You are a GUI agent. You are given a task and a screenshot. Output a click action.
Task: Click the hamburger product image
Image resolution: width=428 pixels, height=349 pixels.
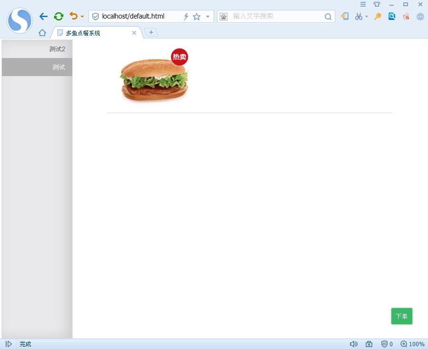154,80
